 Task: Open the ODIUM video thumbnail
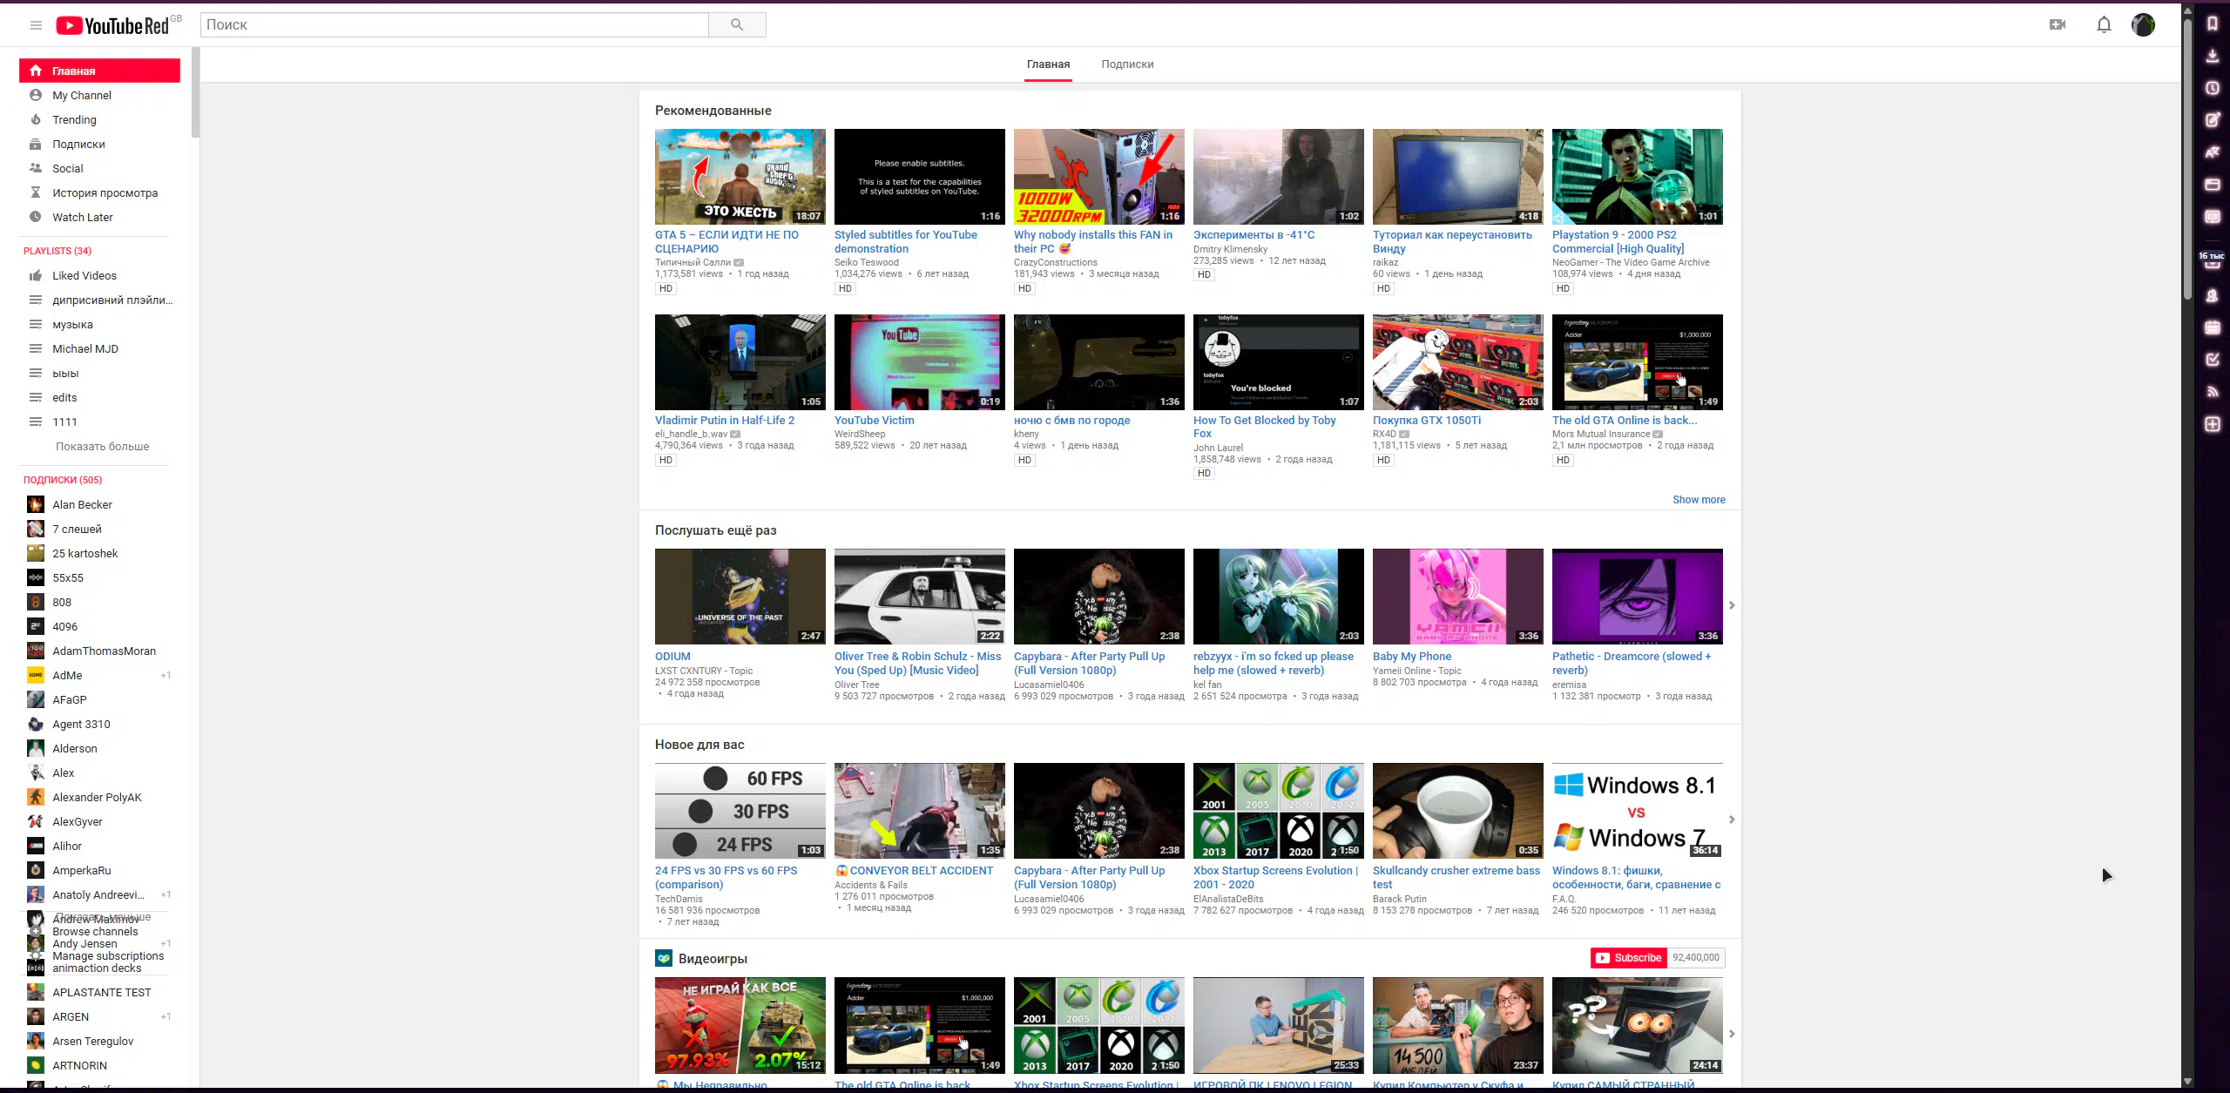[x=740, y=597]
